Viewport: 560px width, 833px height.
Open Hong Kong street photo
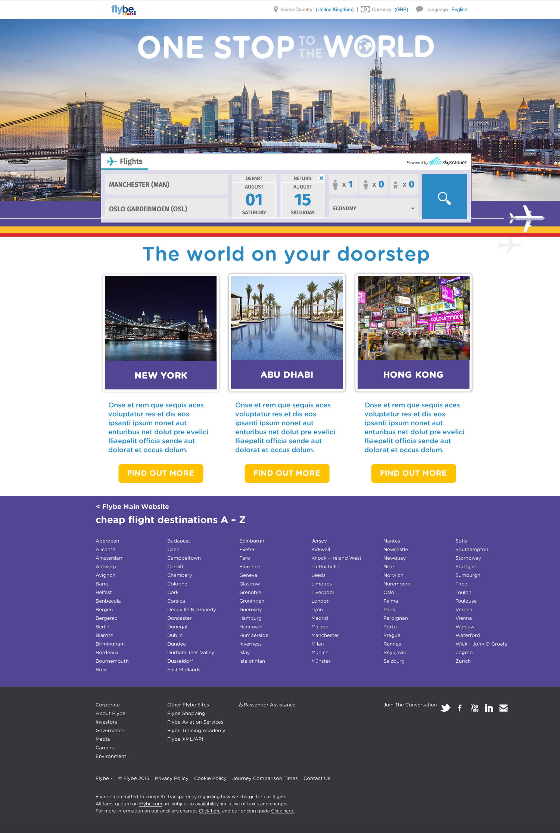(x=413, y=318)
